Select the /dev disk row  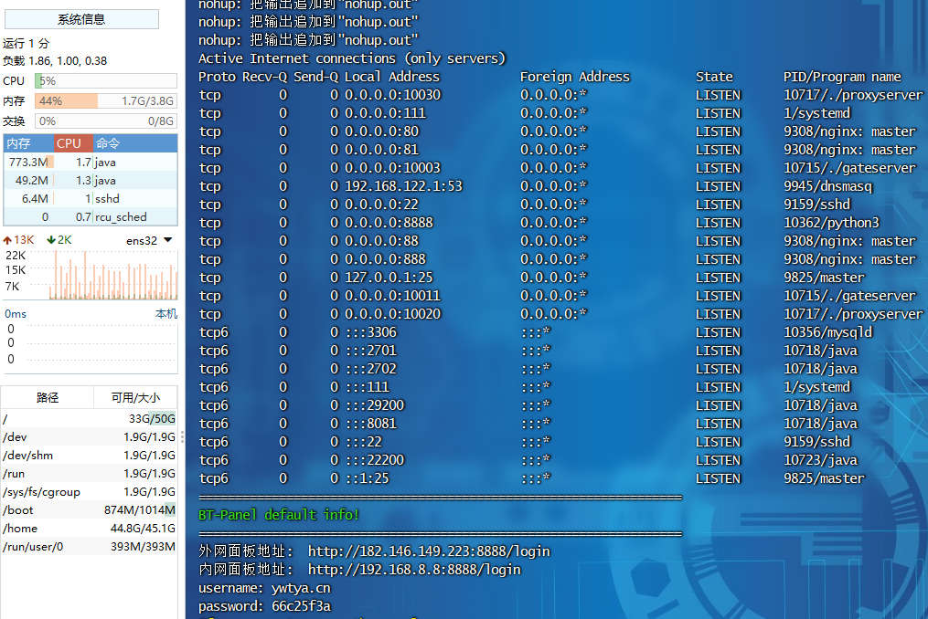point(90,437)
